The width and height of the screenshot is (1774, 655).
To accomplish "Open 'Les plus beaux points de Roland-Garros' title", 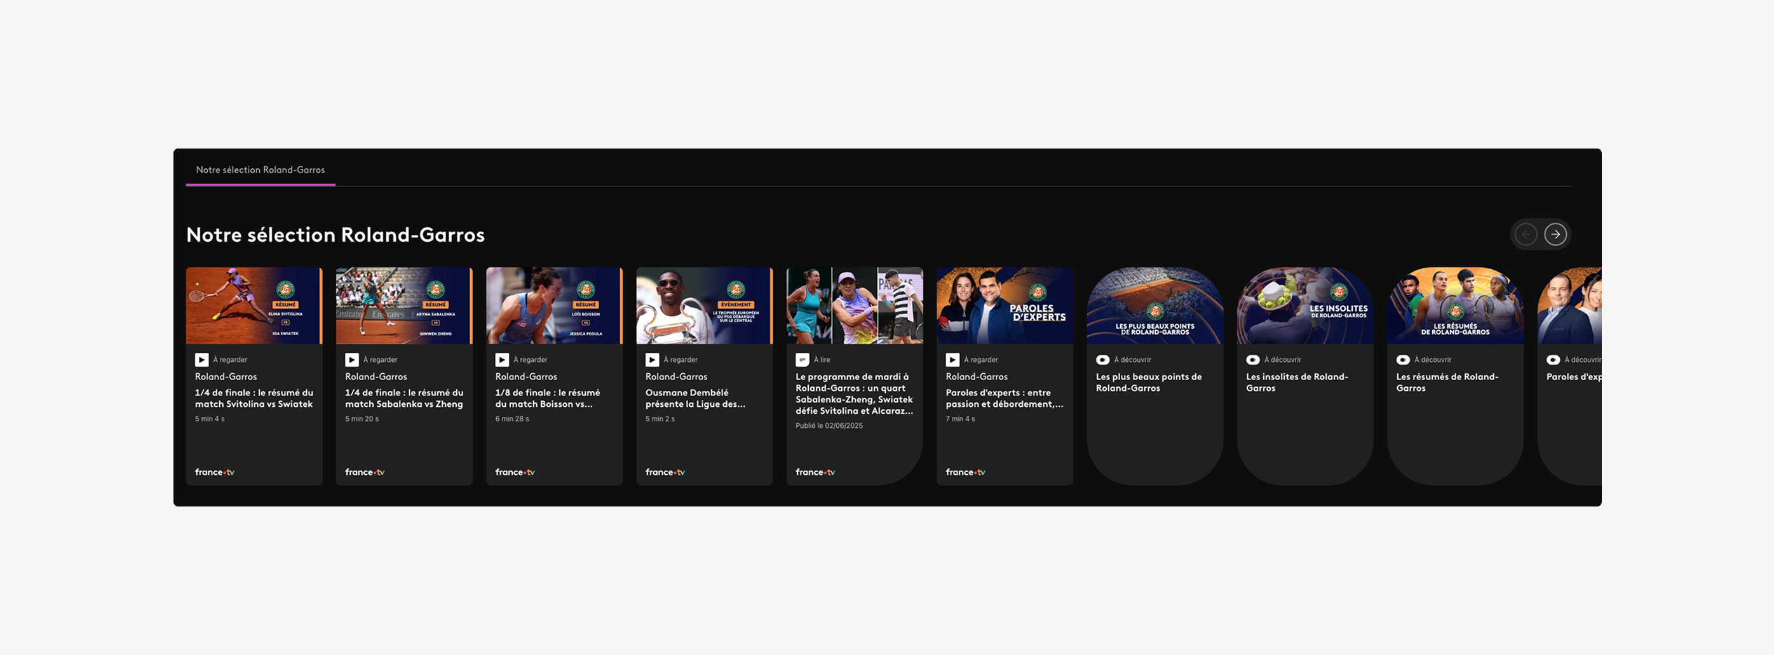I will [1149, 383].
